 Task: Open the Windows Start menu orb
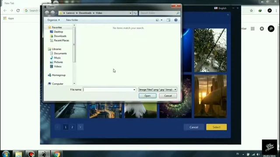[6, 154]
